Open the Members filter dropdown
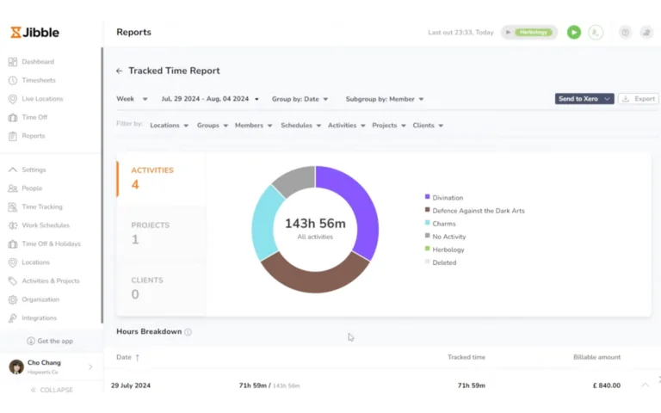 (x=253, y=125)
